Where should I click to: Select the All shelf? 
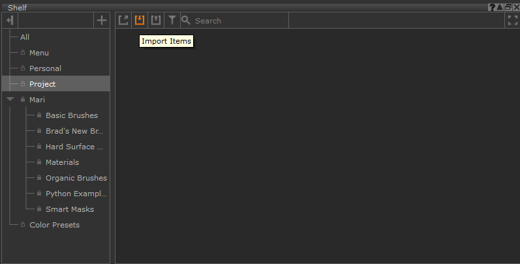click(25, 37)
